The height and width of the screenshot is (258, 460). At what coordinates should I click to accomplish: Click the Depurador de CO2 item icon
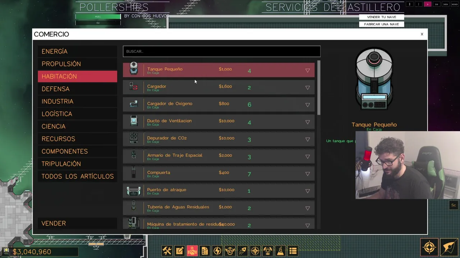[134, 138]
